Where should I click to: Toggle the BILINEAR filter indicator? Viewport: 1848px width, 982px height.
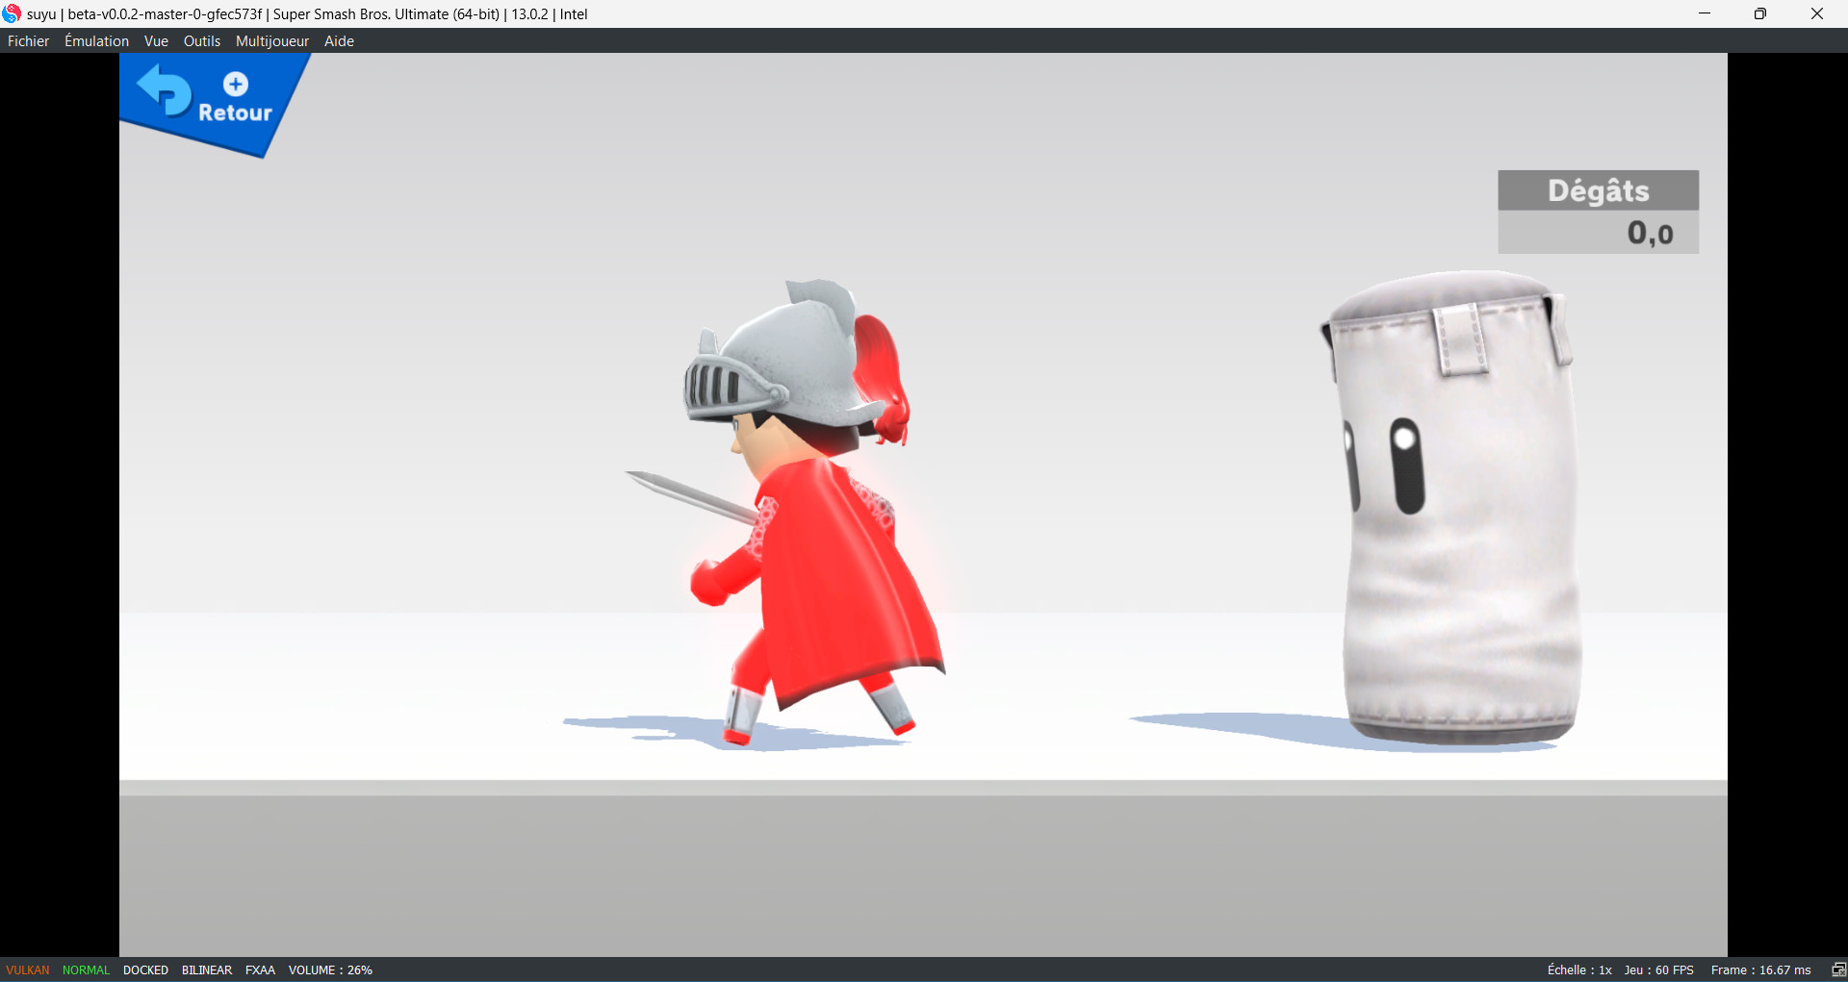click(x=206, y=969)
